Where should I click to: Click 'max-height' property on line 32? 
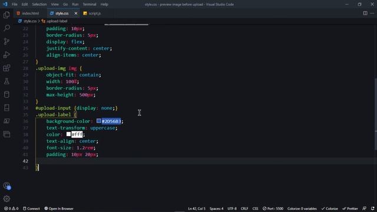(60, 95)
